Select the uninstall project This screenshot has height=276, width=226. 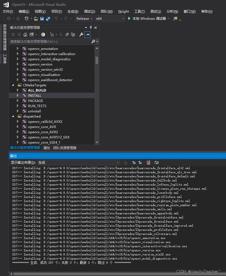coord(34,111)
